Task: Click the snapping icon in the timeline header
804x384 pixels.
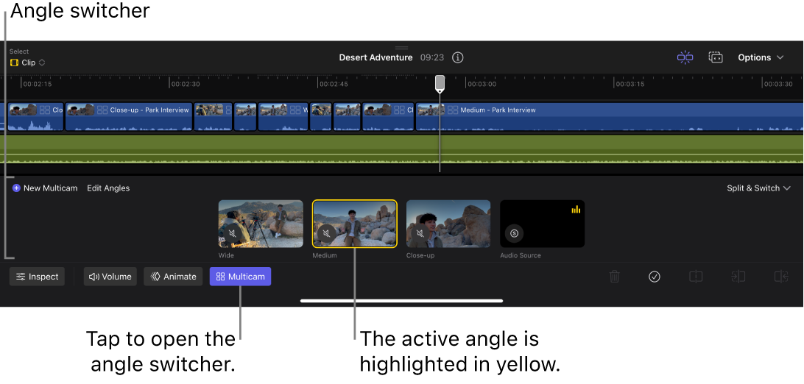Action: point(685,57)
